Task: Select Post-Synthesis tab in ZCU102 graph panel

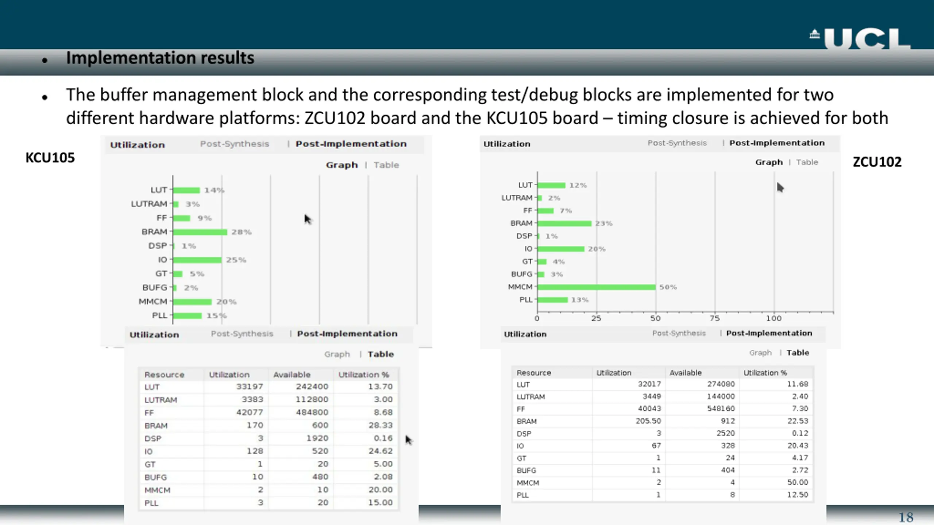Action: point(677,143)
